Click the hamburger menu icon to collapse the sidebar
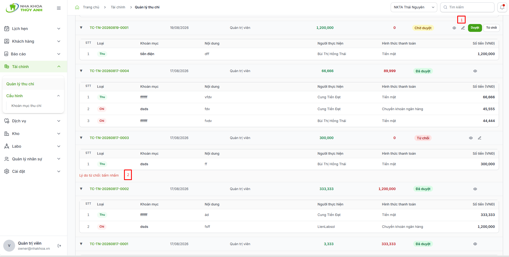Image resolution: width=509 pixels, height=257 pixels. (59, 8)
